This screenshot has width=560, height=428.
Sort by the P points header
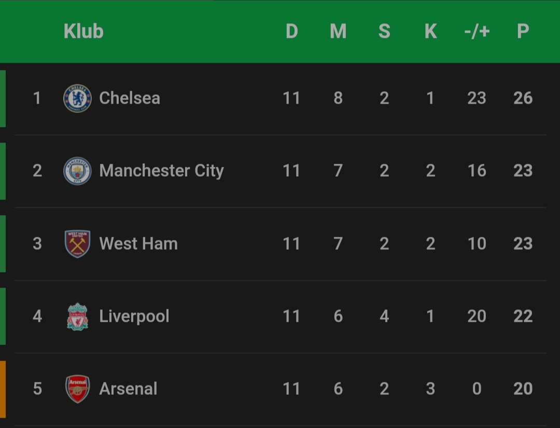(x=523, y=32)
